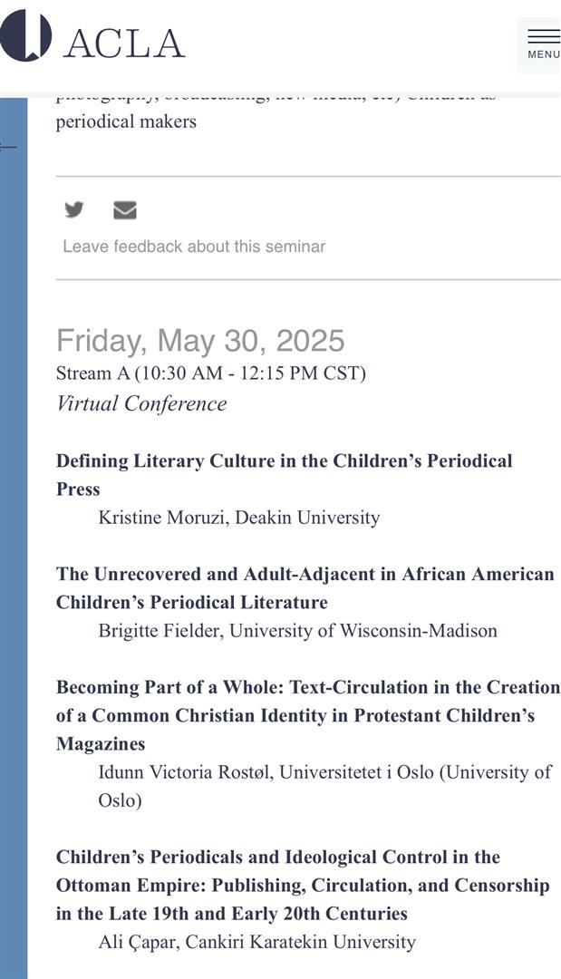
Task: Click the Friday, May 30, 2025 heading
Action: (200, 341)
